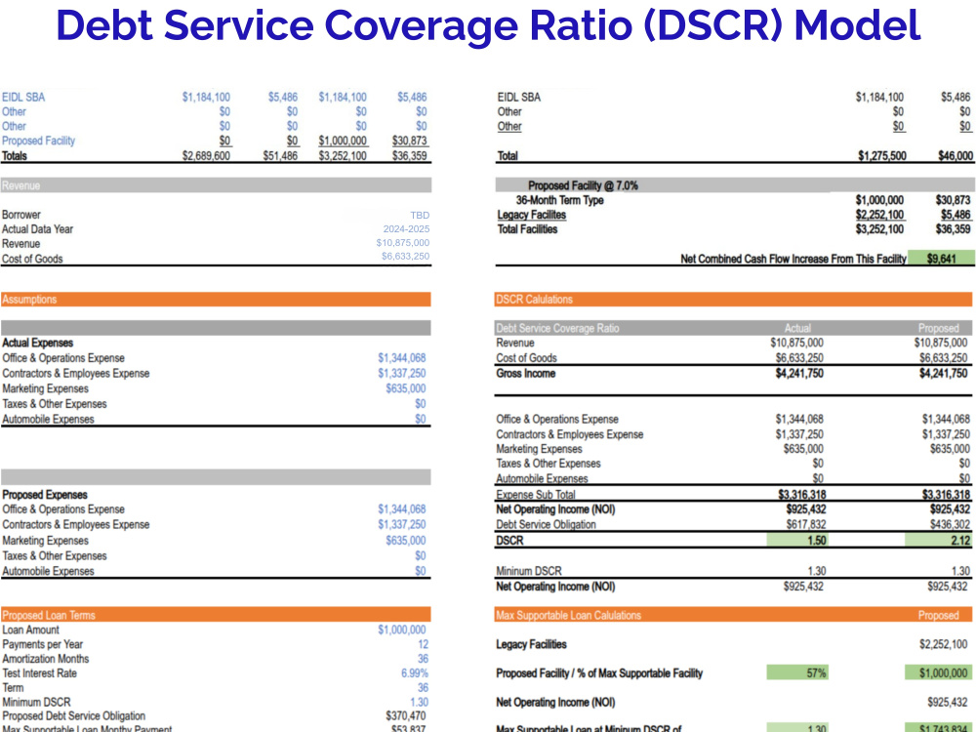976x732 pixels.
Task: Select the green 57% cell
Action: point(797,672)
